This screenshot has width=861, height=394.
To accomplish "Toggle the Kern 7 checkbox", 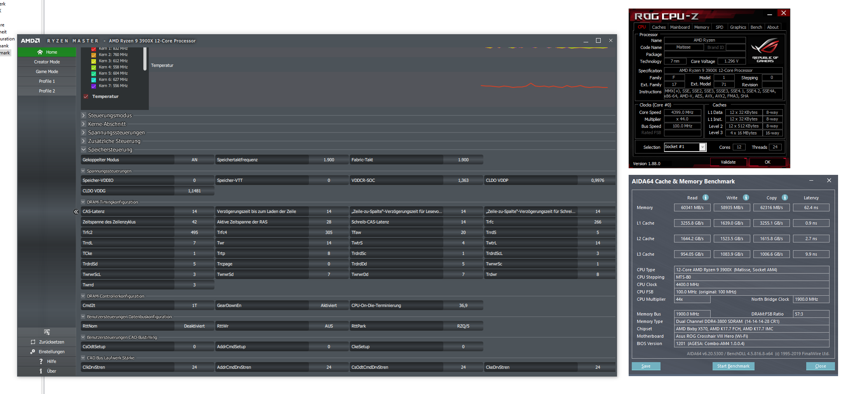I will (94, 86).
